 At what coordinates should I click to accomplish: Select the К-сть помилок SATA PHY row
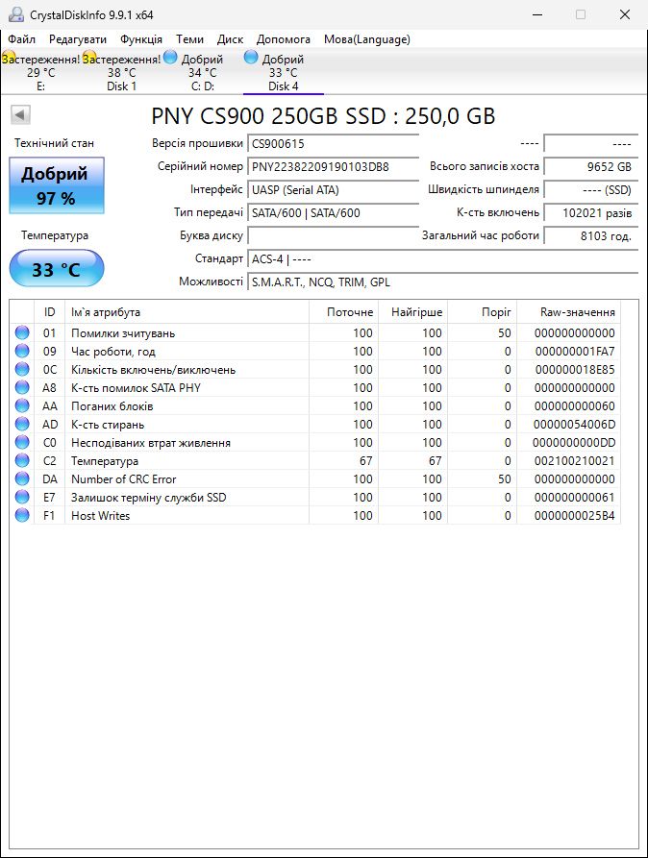click(315, 387)
